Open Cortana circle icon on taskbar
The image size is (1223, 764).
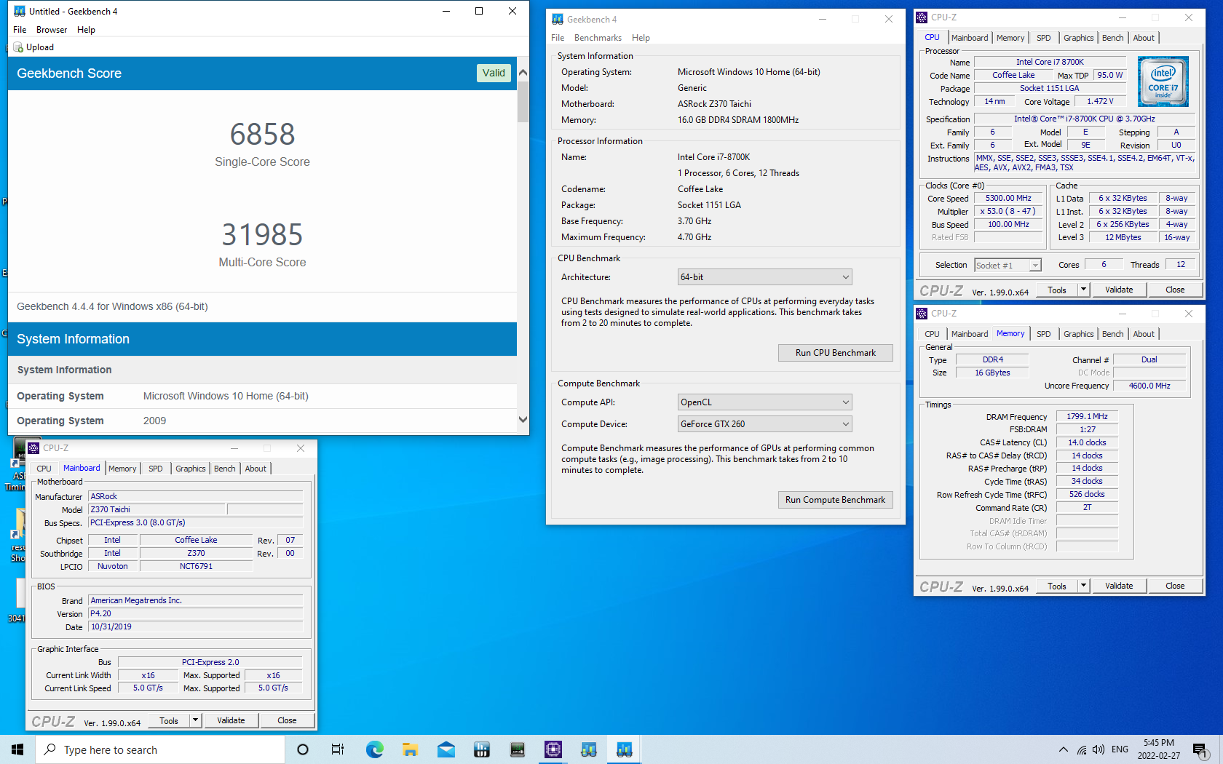coord(303,749)
